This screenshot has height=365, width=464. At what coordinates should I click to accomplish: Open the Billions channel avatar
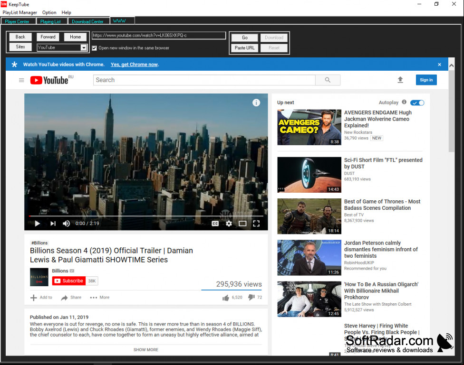pyautogui.click(x=39, y=277)
